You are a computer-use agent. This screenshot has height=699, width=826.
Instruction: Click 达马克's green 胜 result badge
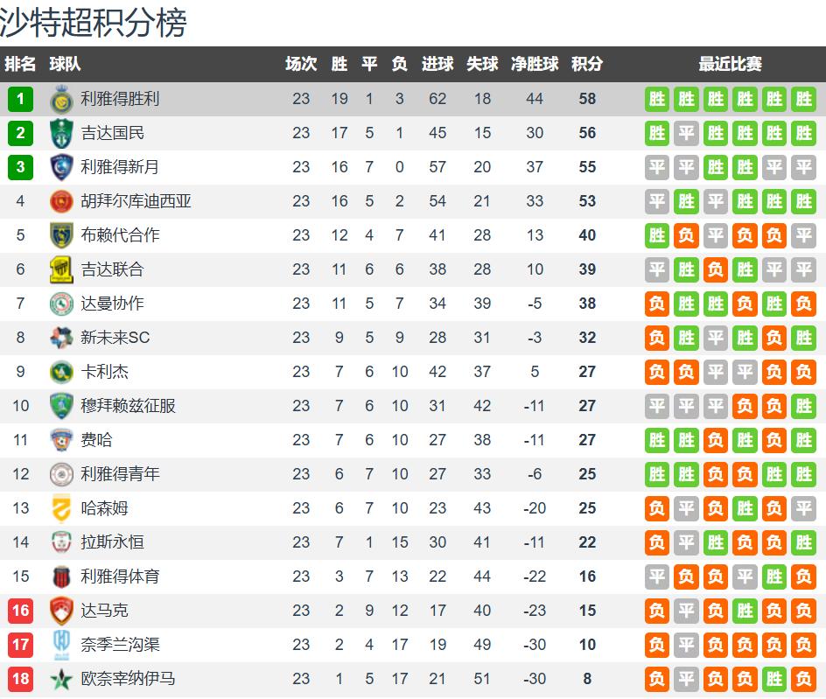click(x=745, y=611)
